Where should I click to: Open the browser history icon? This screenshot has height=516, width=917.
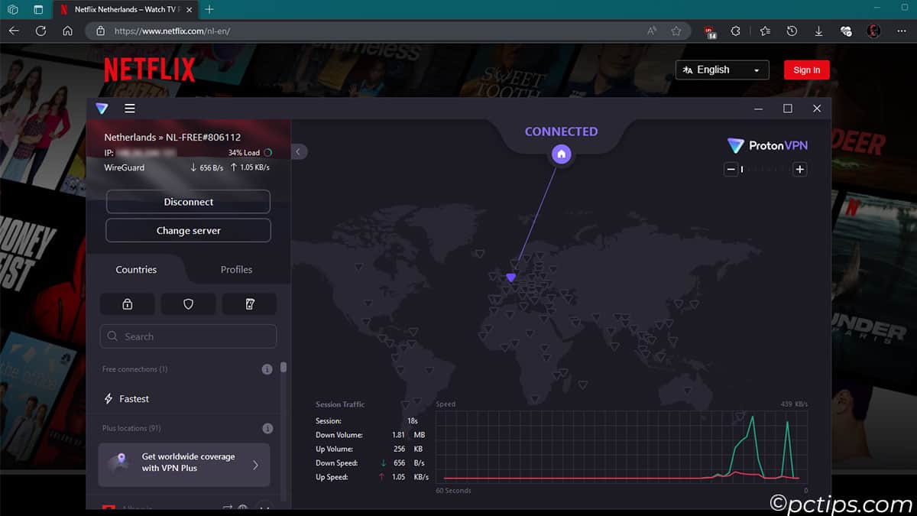792,31
